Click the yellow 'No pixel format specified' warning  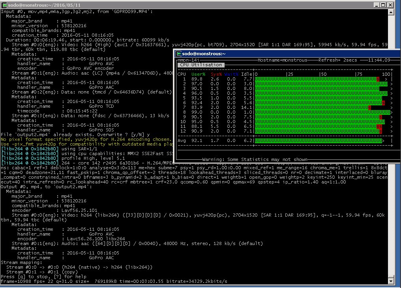coord(86,139)
